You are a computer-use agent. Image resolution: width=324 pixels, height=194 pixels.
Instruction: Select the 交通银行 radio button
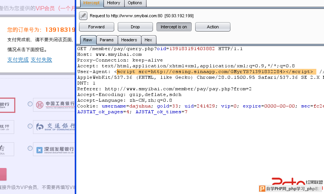(30, 126)
